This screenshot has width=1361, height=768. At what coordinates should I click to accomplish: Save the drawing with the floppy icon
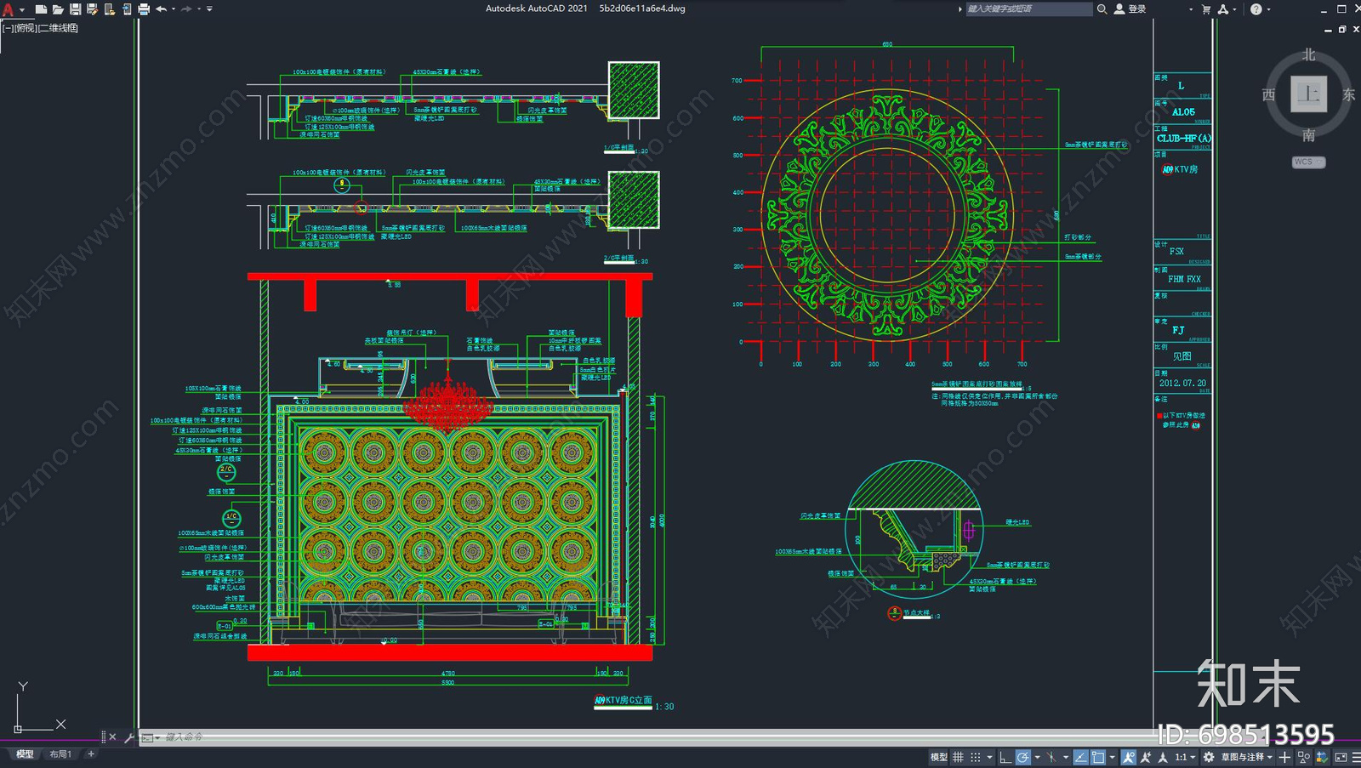click(x=75, y=9)
